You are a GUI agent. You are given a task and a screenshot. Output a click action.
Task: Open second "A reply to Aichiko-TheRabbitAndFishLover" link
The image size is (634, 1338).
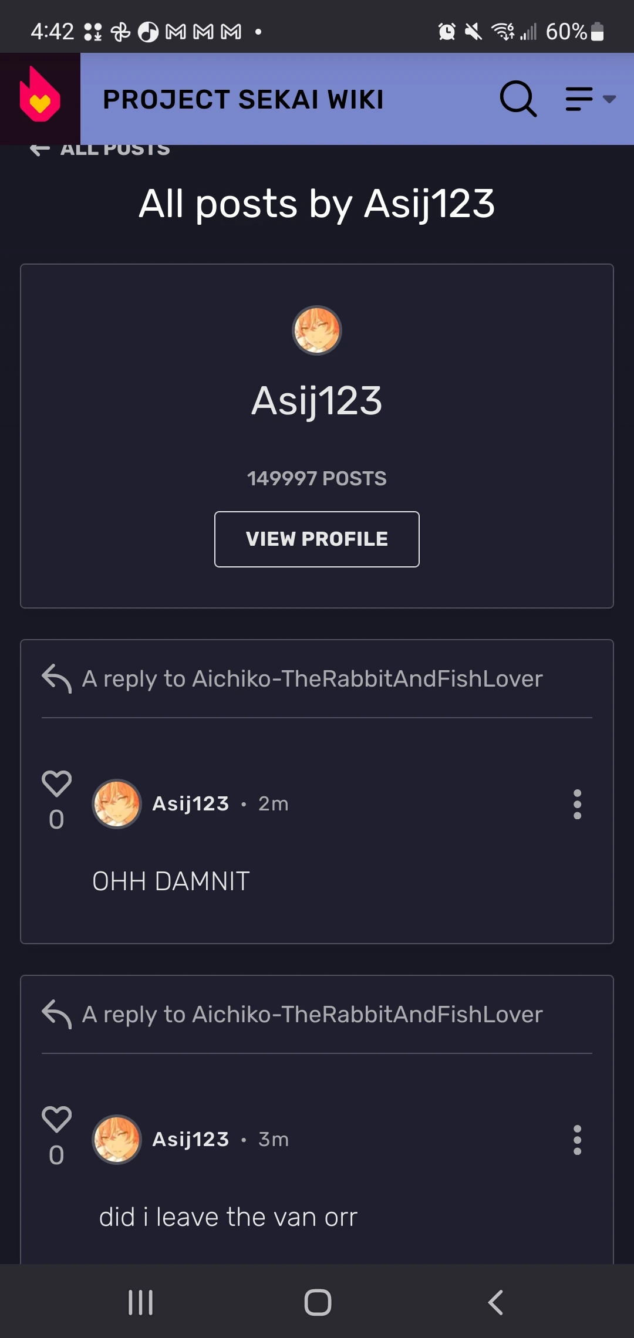coord(312,1015)
